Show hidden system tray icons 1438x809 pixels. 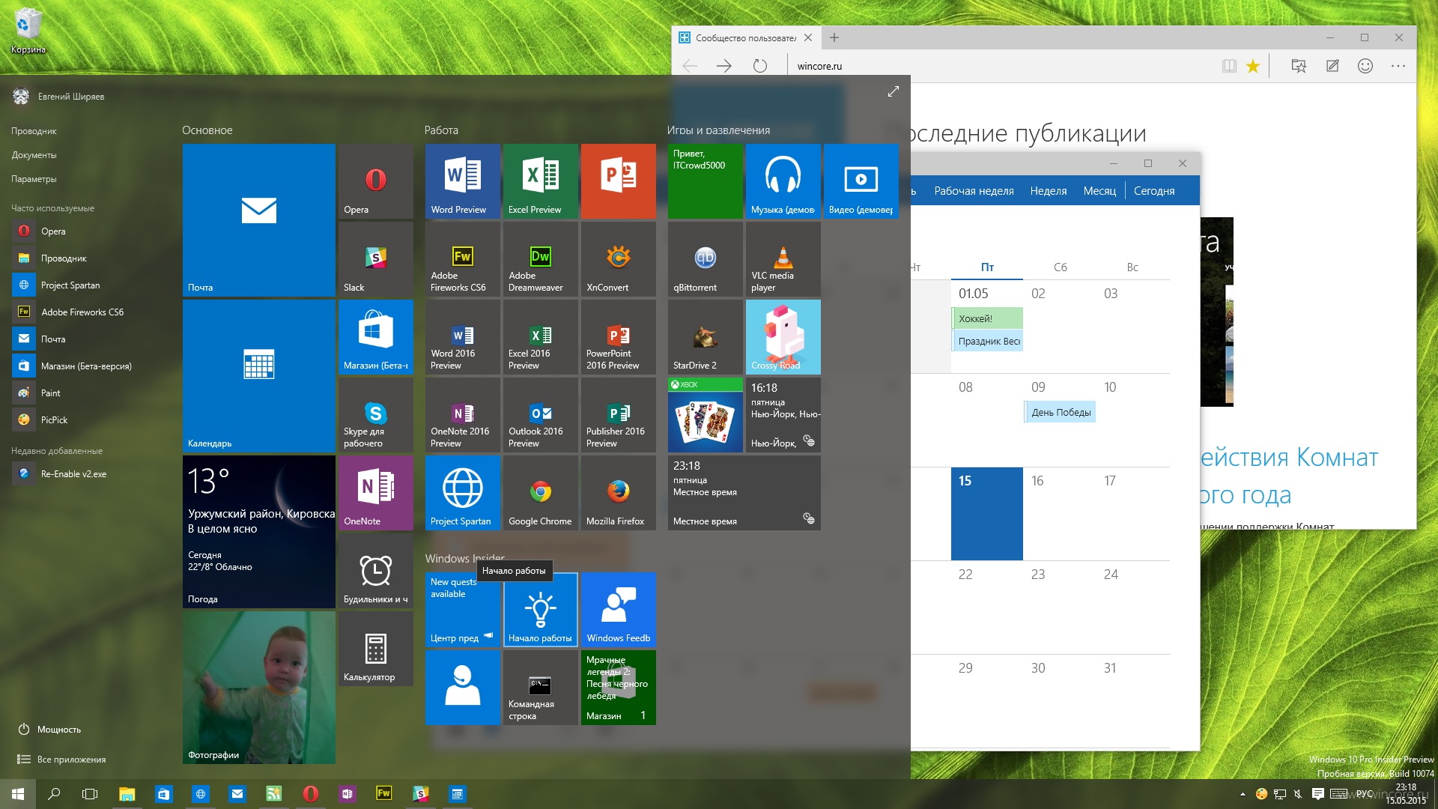click(x=1243, y=794)
